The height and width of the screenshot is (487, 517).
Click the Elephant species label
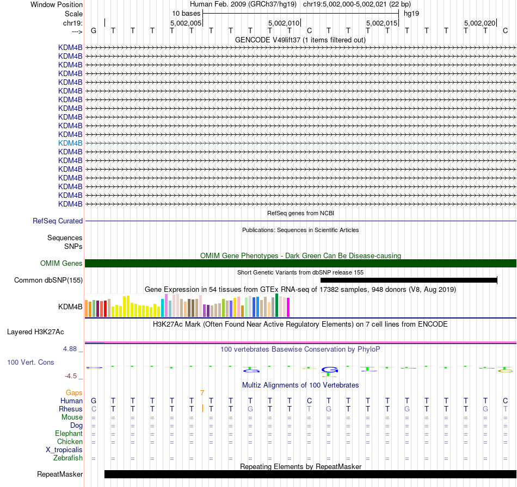(69, 433)
